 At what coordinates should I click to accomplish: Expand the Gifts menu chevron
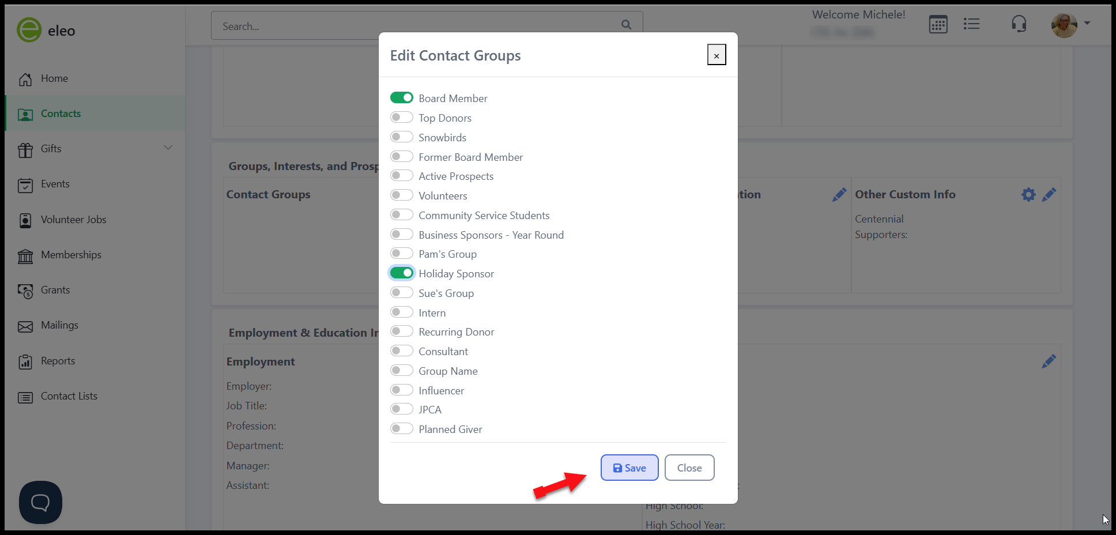(x=168, y=148)
